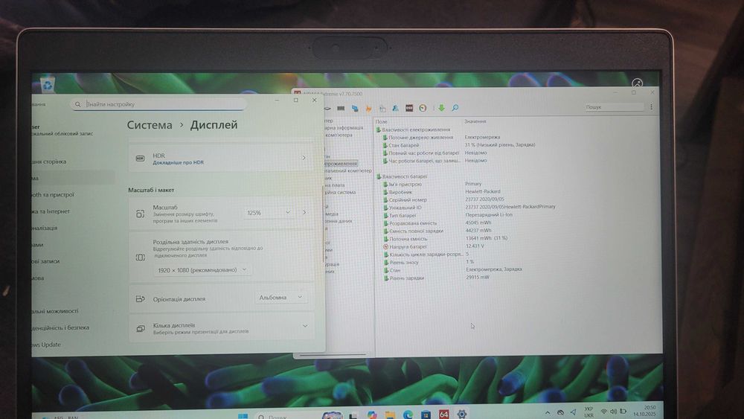Open Recycle Bin on the desktop

tap(47, 84)
